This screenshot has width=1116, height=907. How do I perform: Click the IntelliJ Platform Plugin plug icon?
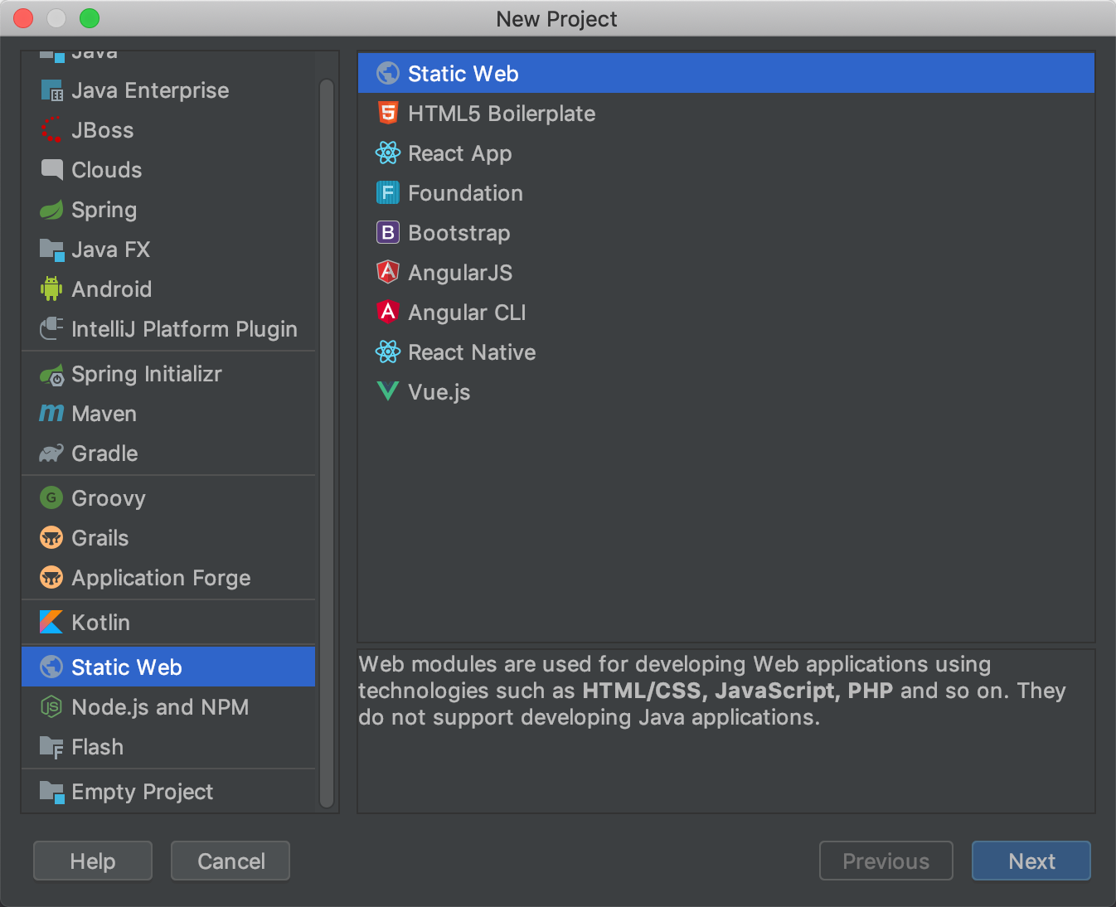(x=51, y=329)
